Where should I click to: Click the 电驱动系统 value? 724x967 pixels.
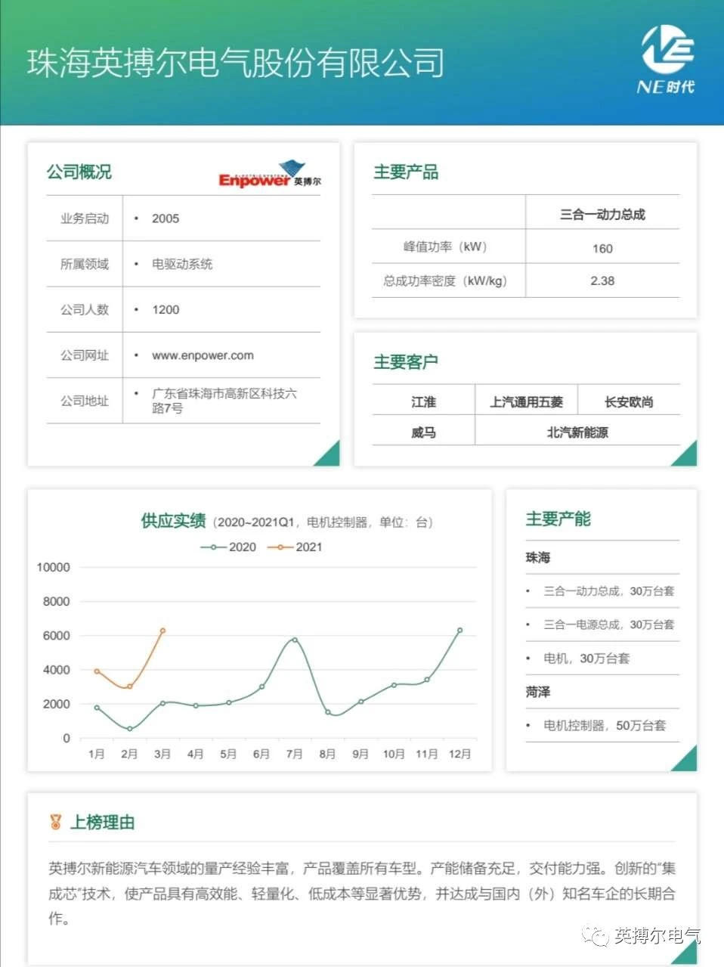point(182,264)
